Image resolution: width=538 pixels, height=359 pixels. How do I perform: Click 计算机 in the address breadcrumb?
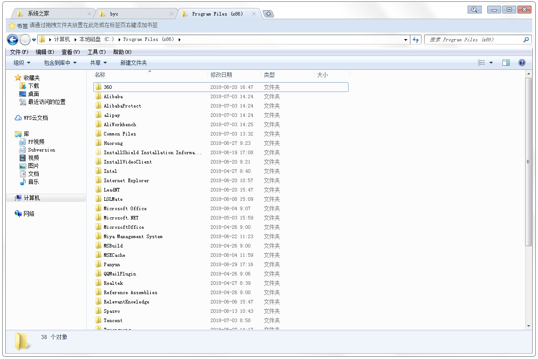click(x=62, y=40)
